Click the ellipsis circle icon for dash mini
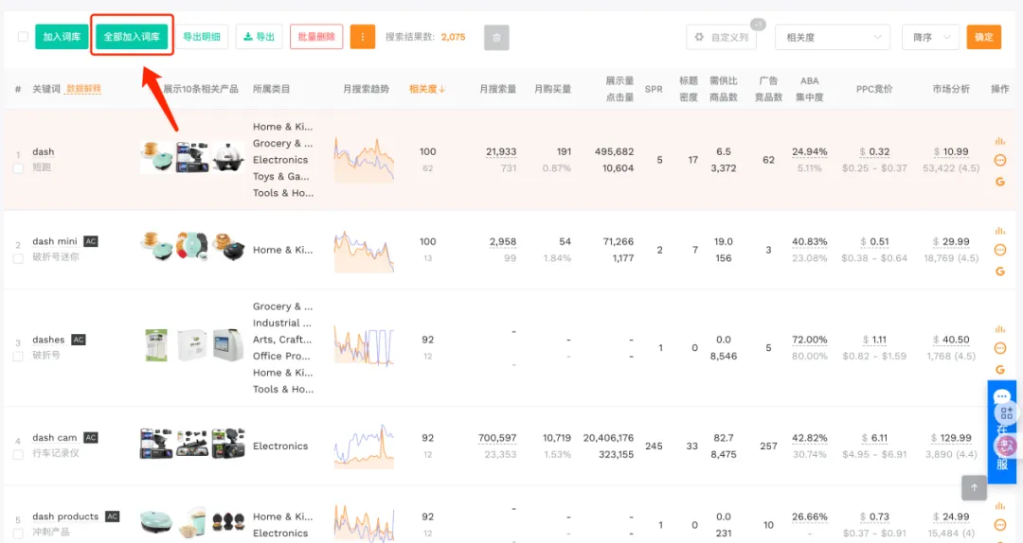Viewport: 1023px width, 543px height. 999,250
